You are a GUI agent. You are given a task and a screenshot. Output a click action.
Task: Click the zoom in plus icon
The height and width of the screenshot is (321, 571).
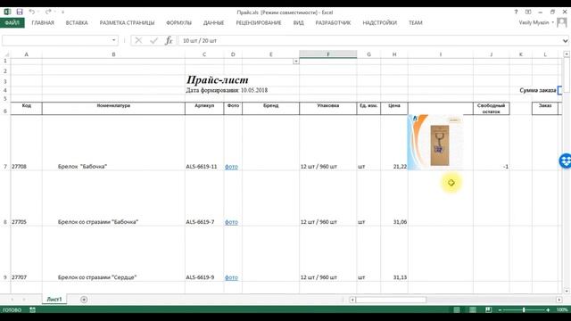(548, 310)
